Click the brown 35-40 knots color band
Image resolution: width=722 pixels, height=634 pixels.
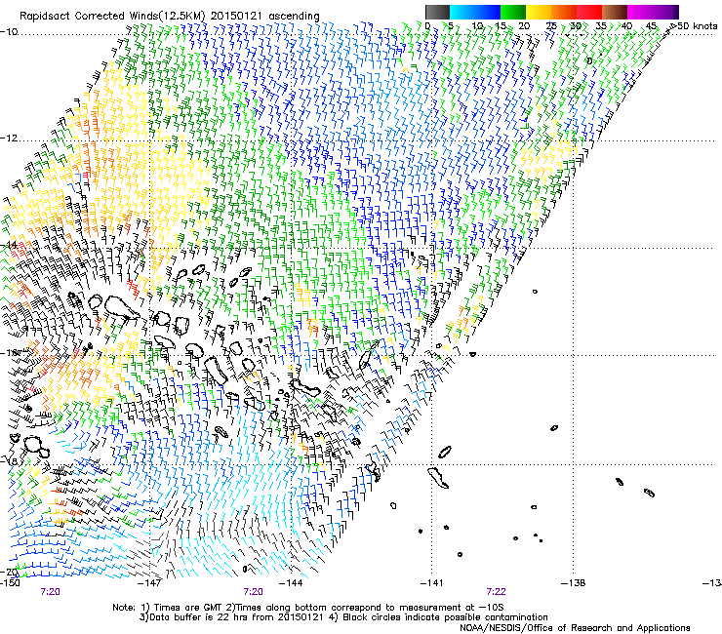615,12
